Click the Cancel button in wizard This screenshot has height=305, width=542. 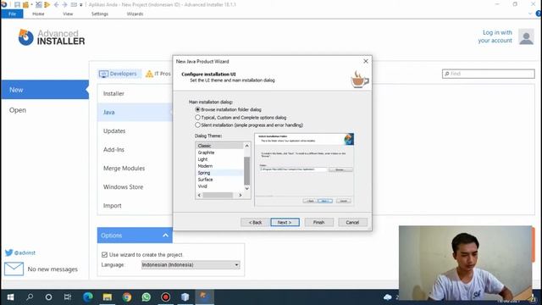[x=352, y=222]
